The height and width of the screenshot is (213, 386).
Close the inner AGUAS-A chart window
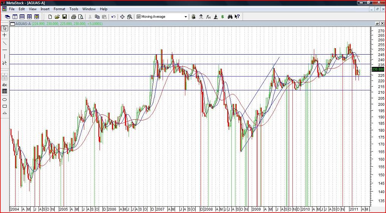(x=382, y=24)
